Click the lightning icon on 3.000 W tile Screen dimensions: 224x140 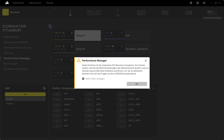pyautogui.click(x=122, y=46)
